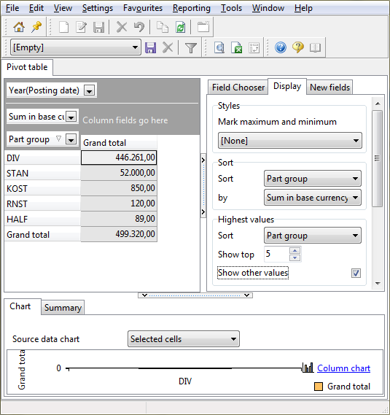
Task: Click the orange Grand total legend swatch
Action: (319, 387)
